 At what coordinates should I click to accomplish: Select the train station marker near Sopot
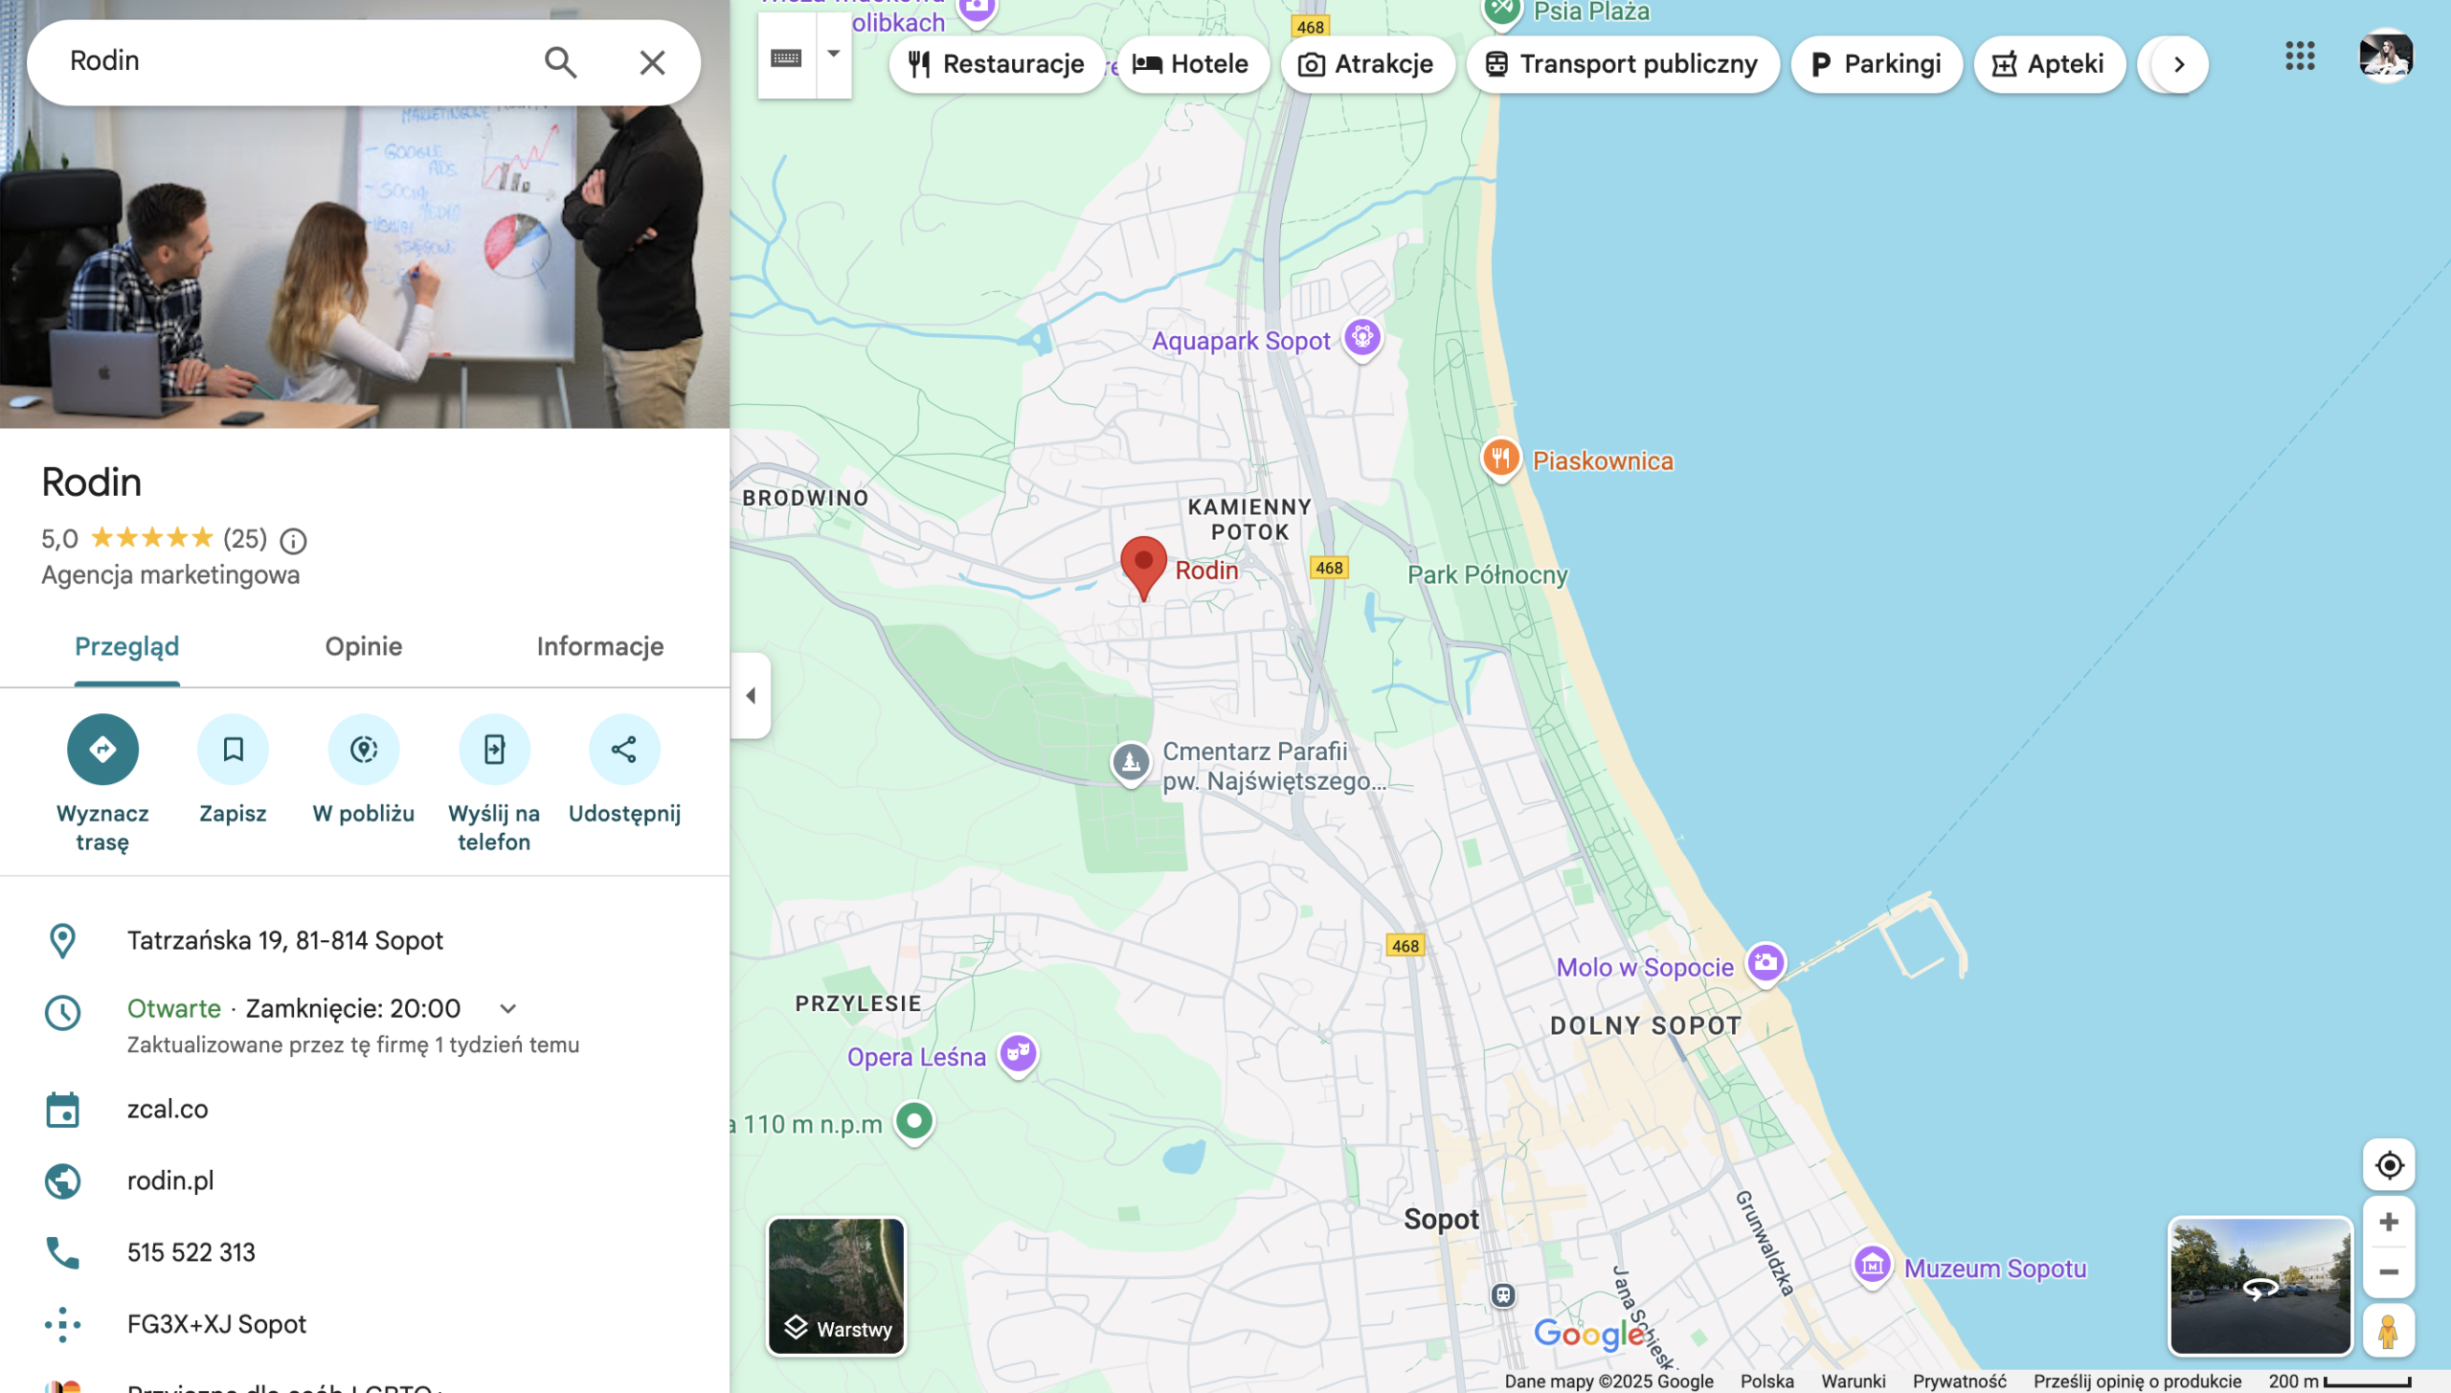pos(1503,1296)
